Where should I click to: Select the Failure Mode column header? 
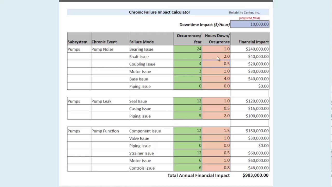point(151,39)
